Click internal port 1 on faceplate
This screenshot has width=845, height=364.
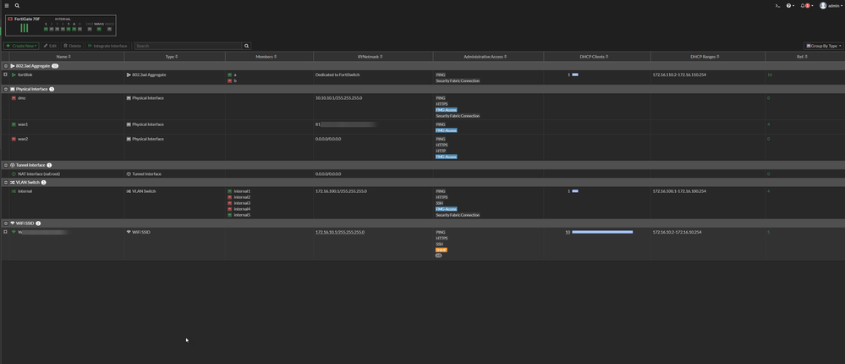pos(46,29)
